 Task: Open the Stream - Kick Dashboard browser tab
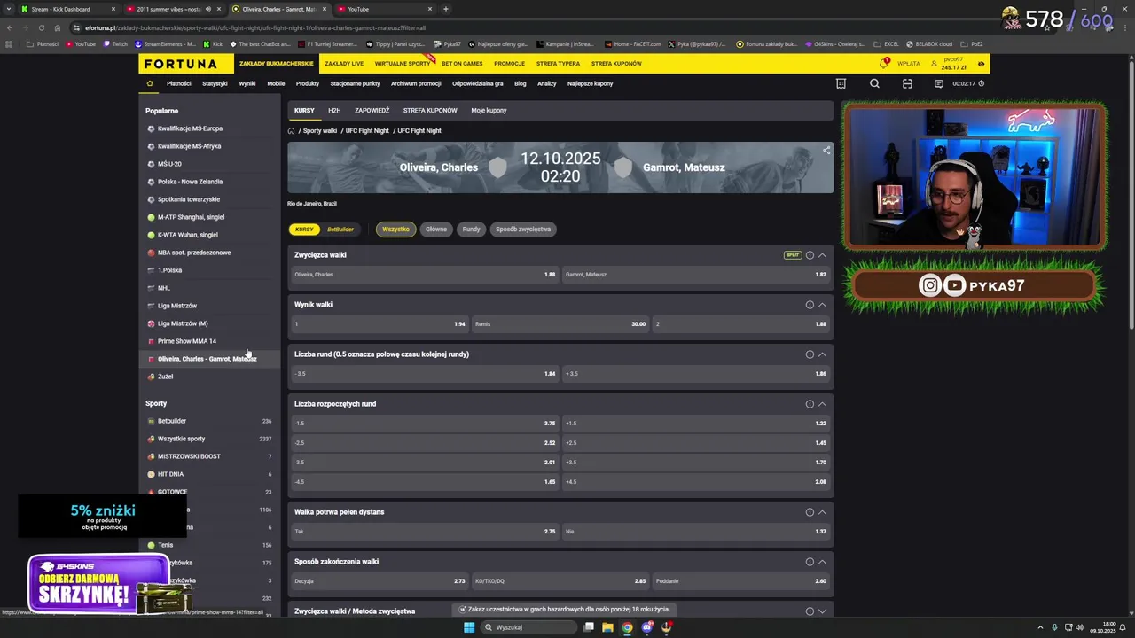67,9
